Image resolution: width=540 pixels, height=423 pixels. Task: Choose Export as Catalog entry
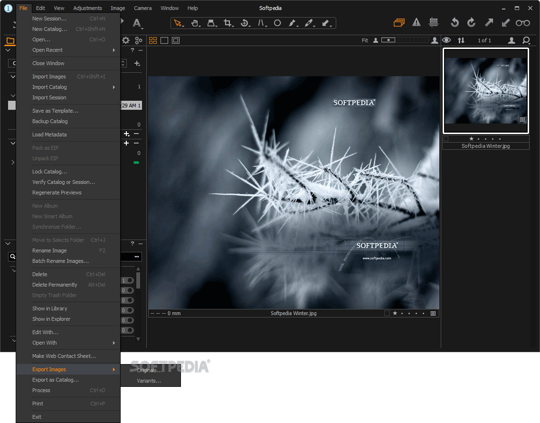pyautogui.click(x=68, y=380)
